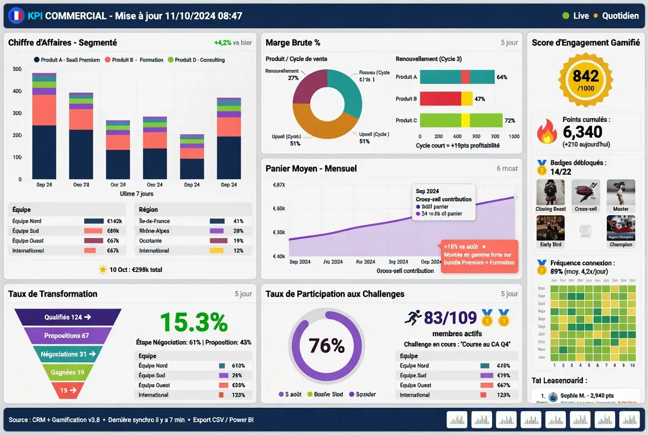648x435 pixels.
Task: Click the 10 Oct : €298k total text
Action: [x=135, y=270]
